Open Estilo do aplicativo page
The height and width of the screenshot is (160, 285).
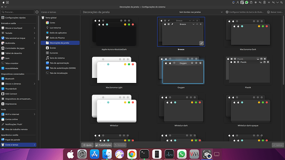[60, 33]
